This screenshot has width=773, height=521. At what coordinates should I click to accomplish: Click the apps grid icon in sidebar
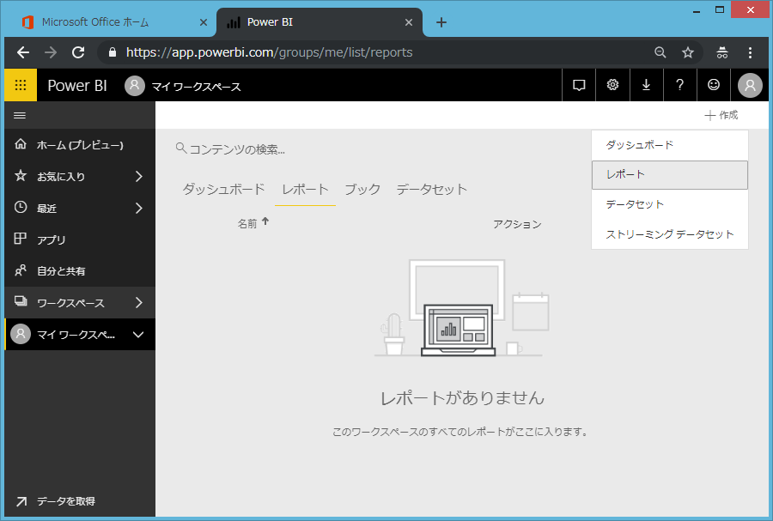click(21, 239)
